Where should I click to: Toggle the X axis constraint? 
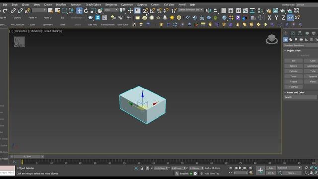[x=269, y=18]
